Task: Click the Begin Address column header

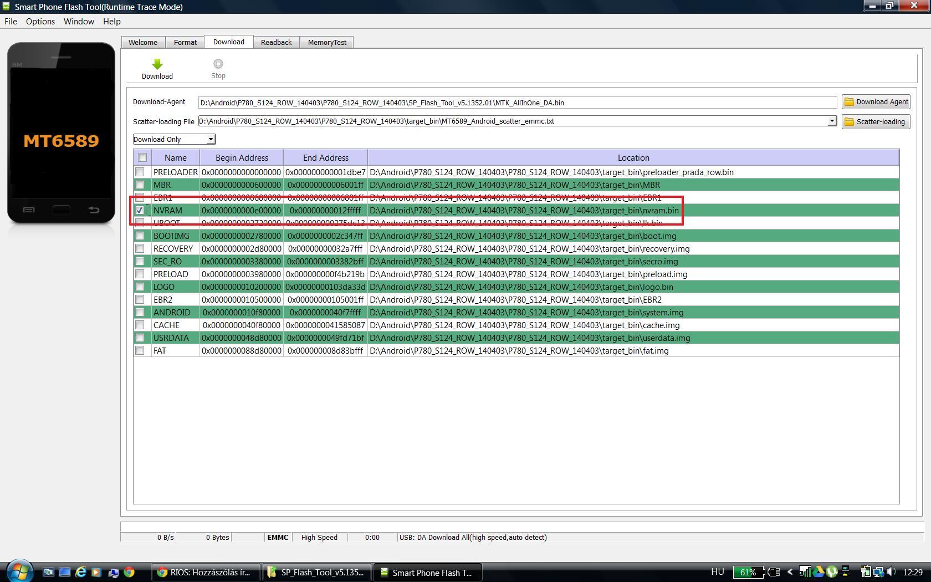Action: [x=242, y=157]
